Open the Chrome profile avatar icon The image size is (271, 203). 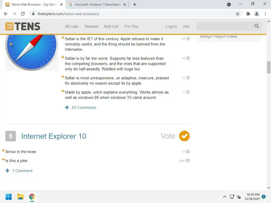tap(257, 14)
